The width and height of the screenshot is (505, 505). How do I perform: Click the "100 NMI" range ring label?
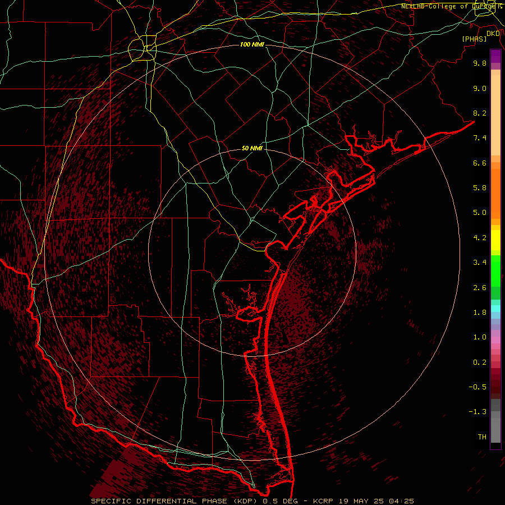(x=252, y=44)
